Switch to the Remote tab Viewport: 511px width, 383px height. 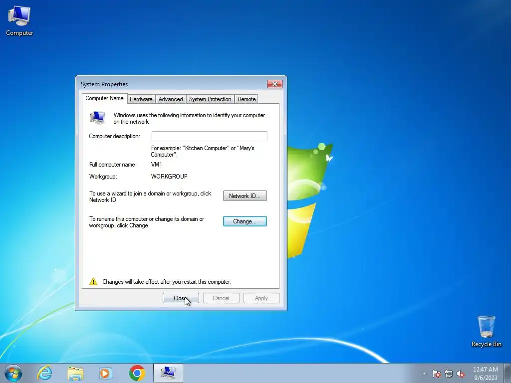(247, 99)
